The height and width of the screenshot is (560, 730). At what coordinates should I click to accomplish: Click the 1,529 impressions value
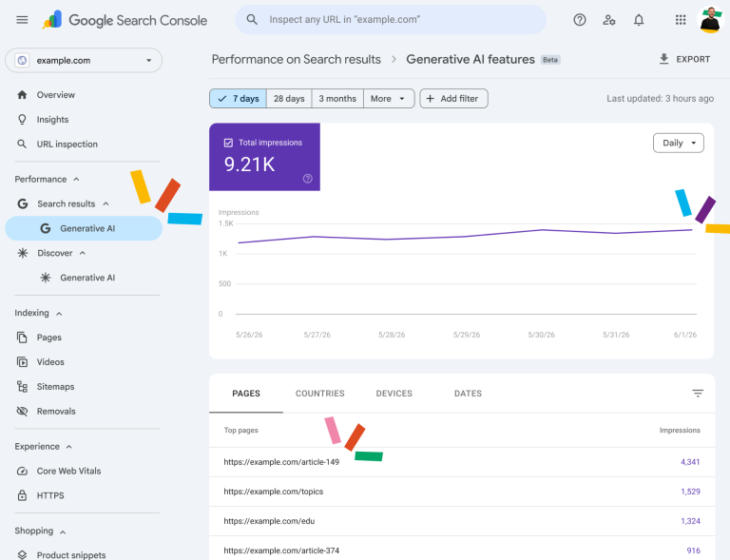coord(690,492)
